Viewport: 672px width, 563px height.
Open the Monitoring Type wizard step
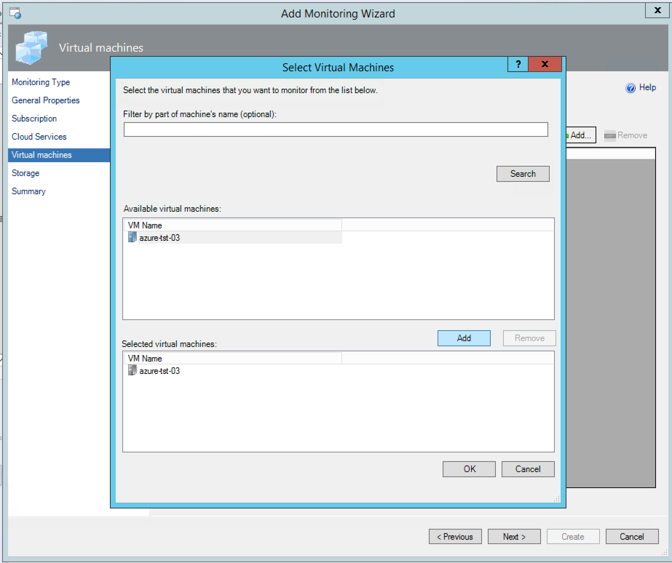click(x=41, y=82)
